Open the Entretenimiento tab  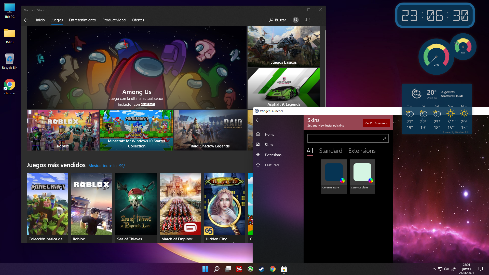[82, 20]
